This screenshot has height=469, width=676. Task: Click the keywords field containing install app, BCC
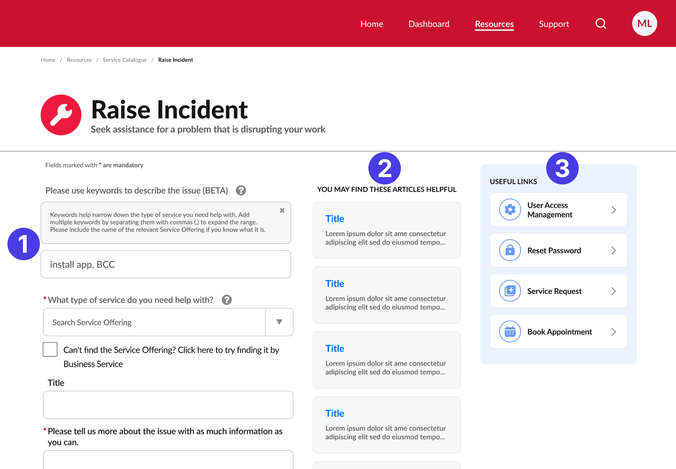(x=166, y=264)
